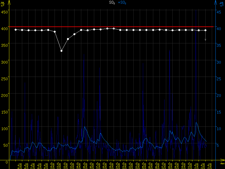Click the yellow µg/m3 unit label at top left
This screenshot has height=169, width=225.
[x=3, y=4]
